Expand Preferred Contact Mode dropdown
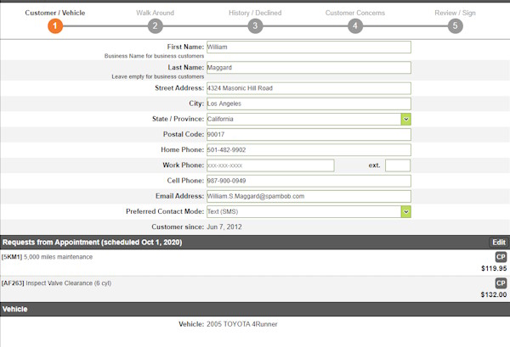This screenshot has width=510, height=347. pyautogui.click(x=406, y=211)
